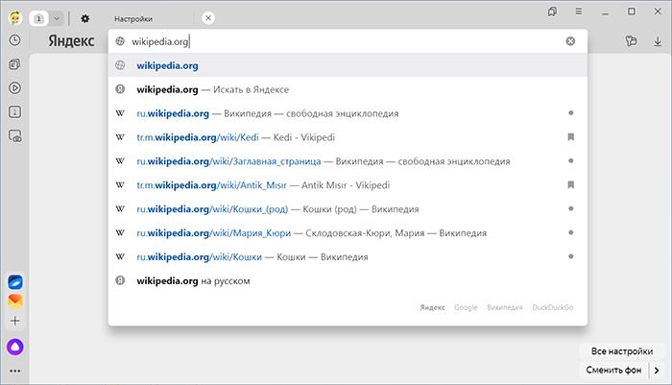Clear the address bar with X icon
This screenshot has height=385, width=672.
click(x=570, y=41)
